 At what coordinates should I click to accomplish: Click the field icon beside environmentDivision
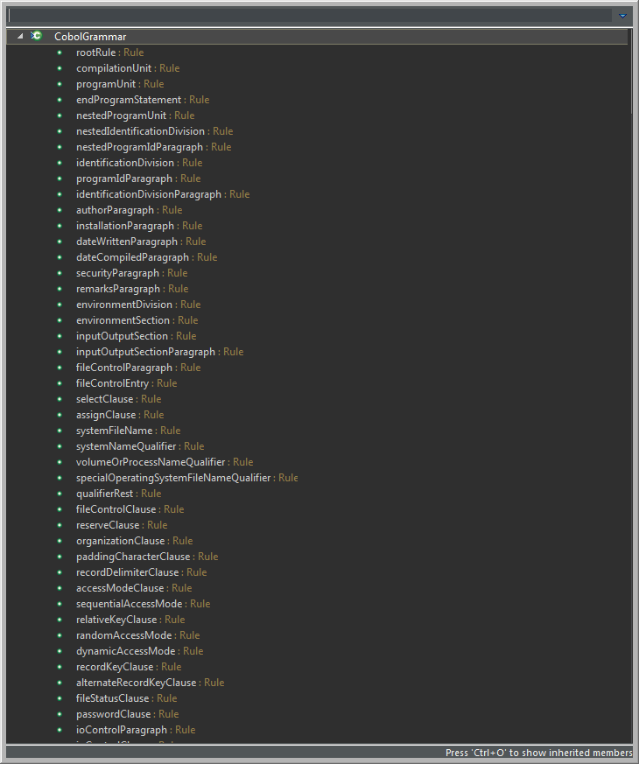pos(60,305)
